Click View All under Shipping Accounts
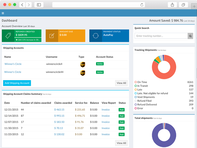The width and height of the screenshot is (197, 148). coord(121,83)
